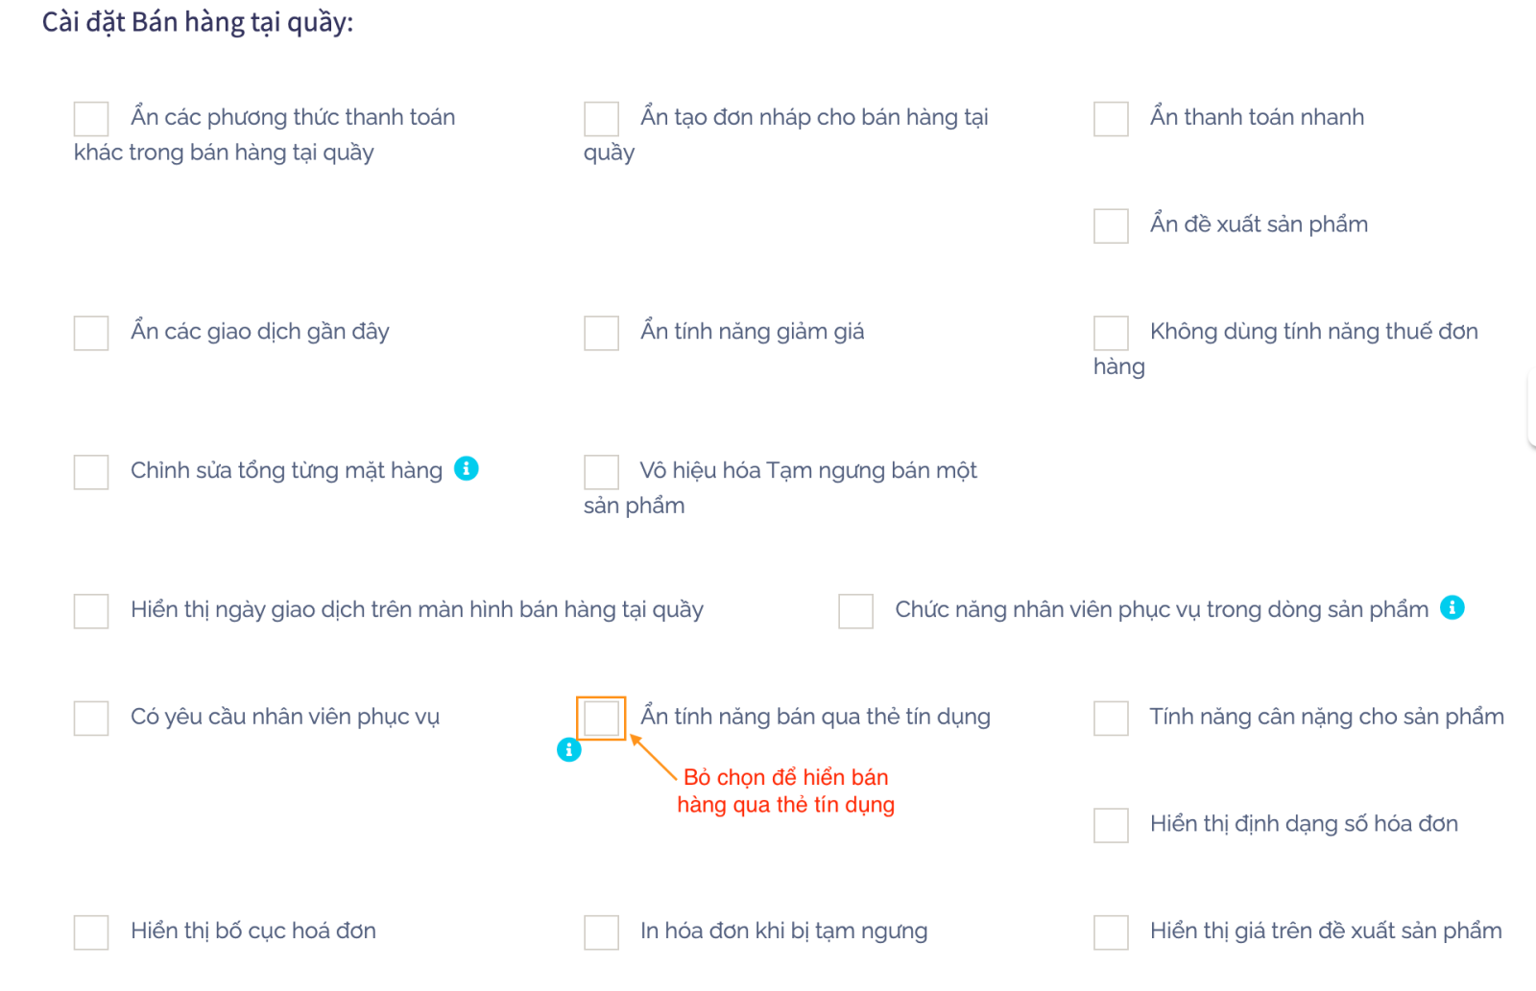The image size is (1536, 991).
Task: Check Có yêu cầu nhân viên phục vụ
Action: (91, 718)
